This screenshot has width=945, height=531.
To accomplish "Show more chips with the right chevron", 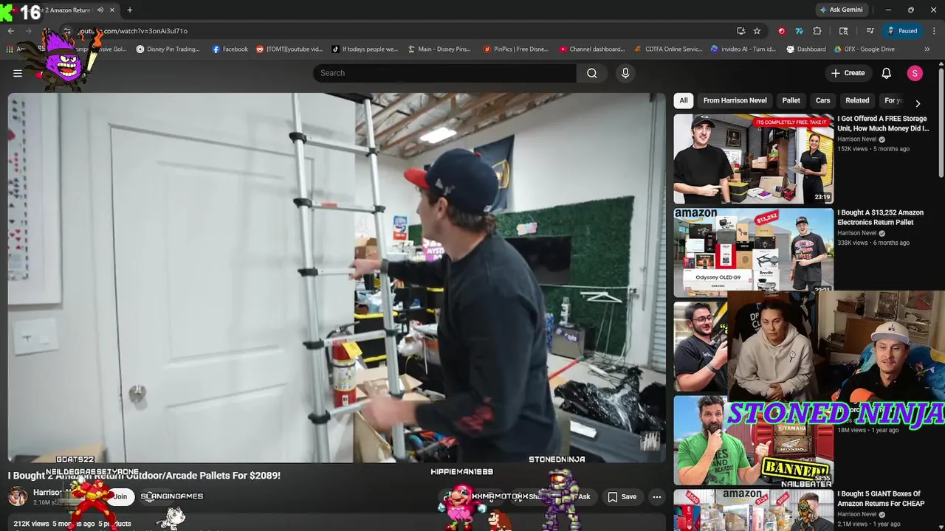I will click(918, 103).
